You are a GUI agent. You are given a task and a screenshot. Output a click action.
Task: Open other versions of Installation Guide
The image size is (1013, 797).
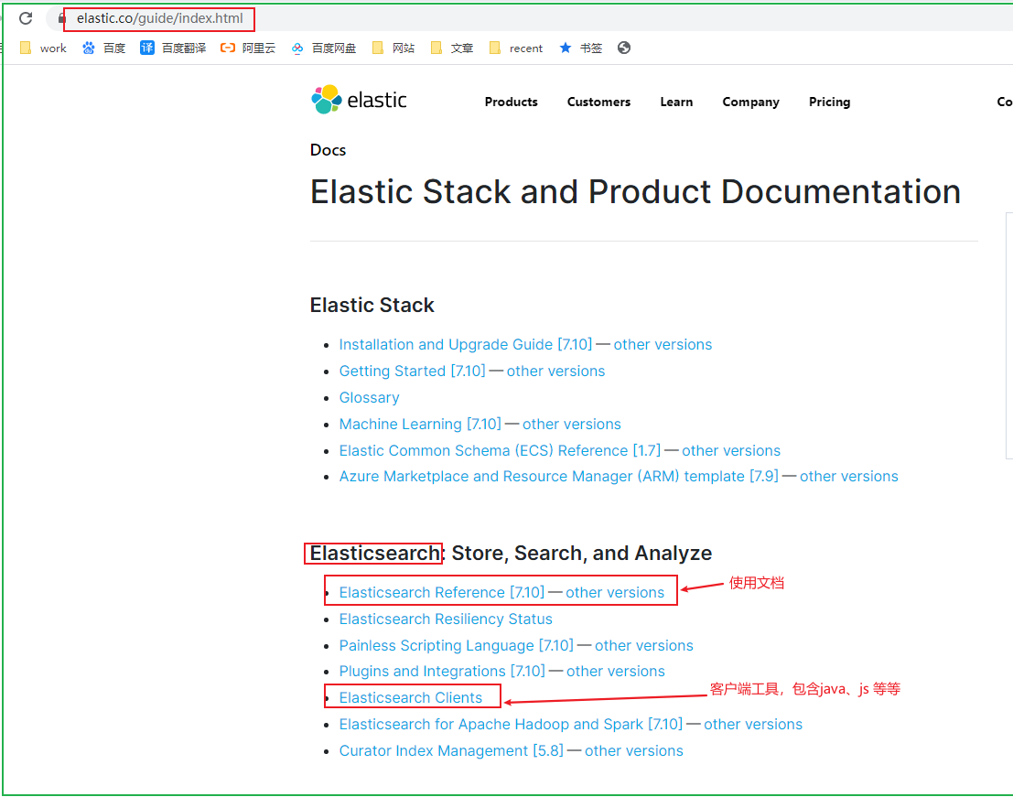(x=663, y=344)
